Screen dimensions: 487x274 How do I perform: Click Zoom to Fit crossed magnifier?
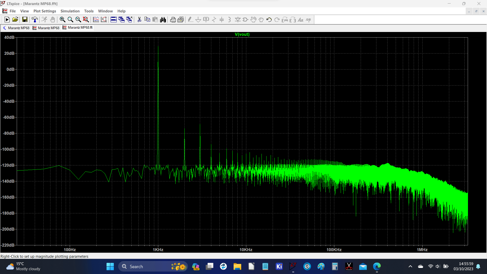point(86,20)
